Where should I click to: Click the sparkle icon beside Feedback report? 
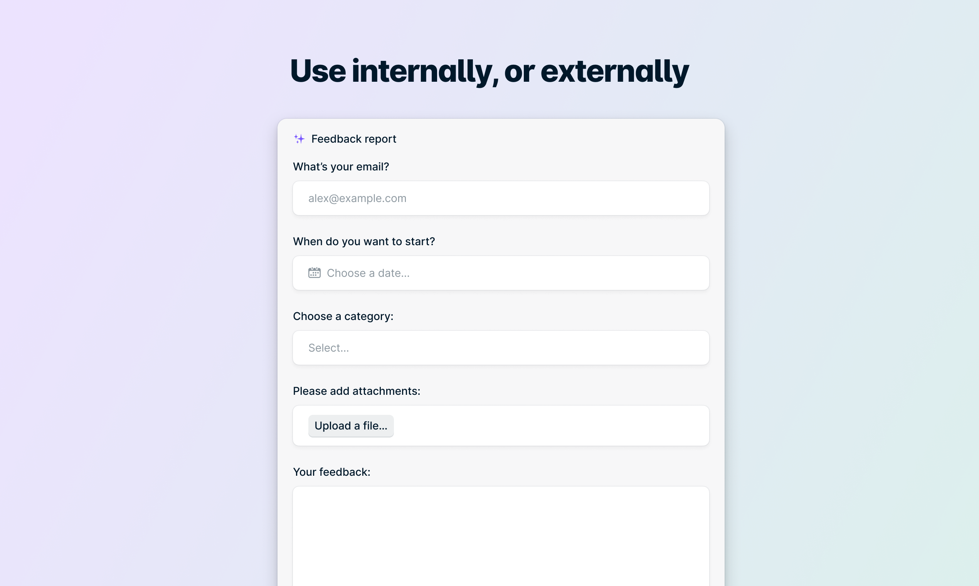(x=299, y=139)
